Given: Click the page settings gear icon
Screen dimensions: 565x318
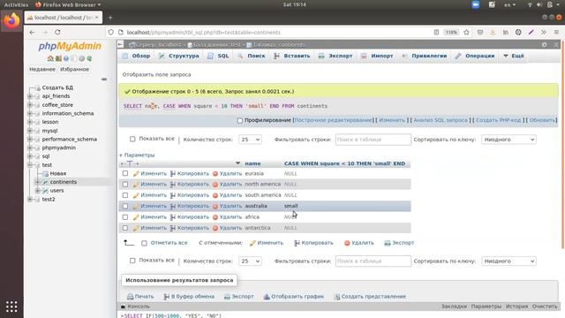Looking at the screenshot, I should point(544,45).
